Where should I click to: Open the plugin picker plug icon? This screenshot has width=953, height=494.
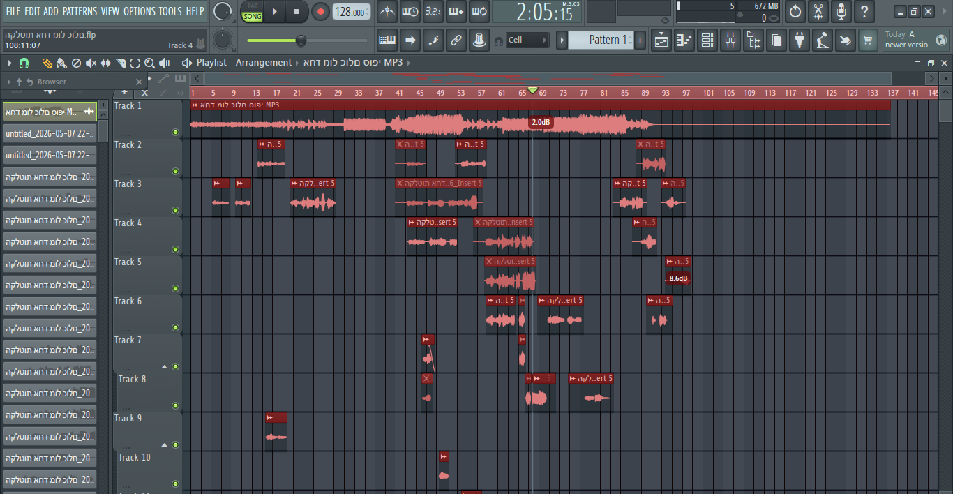click(800, 40)
